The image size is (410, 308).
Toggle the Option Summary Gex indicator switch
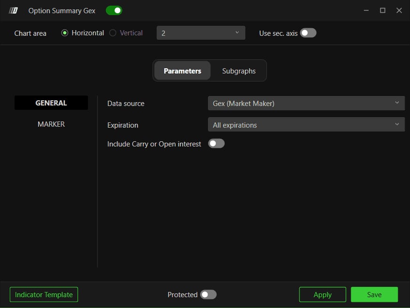coord(114,10)
